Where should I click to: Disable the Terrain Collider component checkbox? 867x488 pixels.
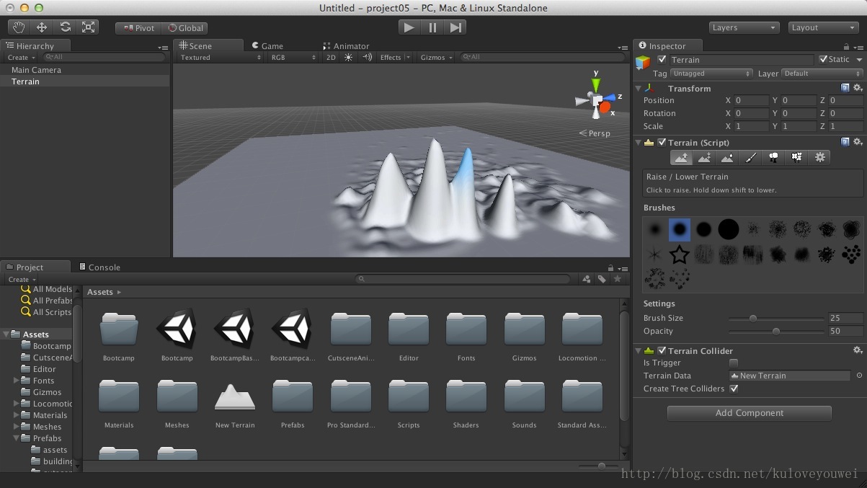pyautogui.click(x=662, y=351)
